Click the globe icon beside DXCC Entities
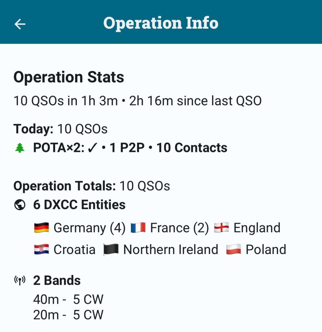Viewport: 322px width, 332px height. [x=20, y=205]
